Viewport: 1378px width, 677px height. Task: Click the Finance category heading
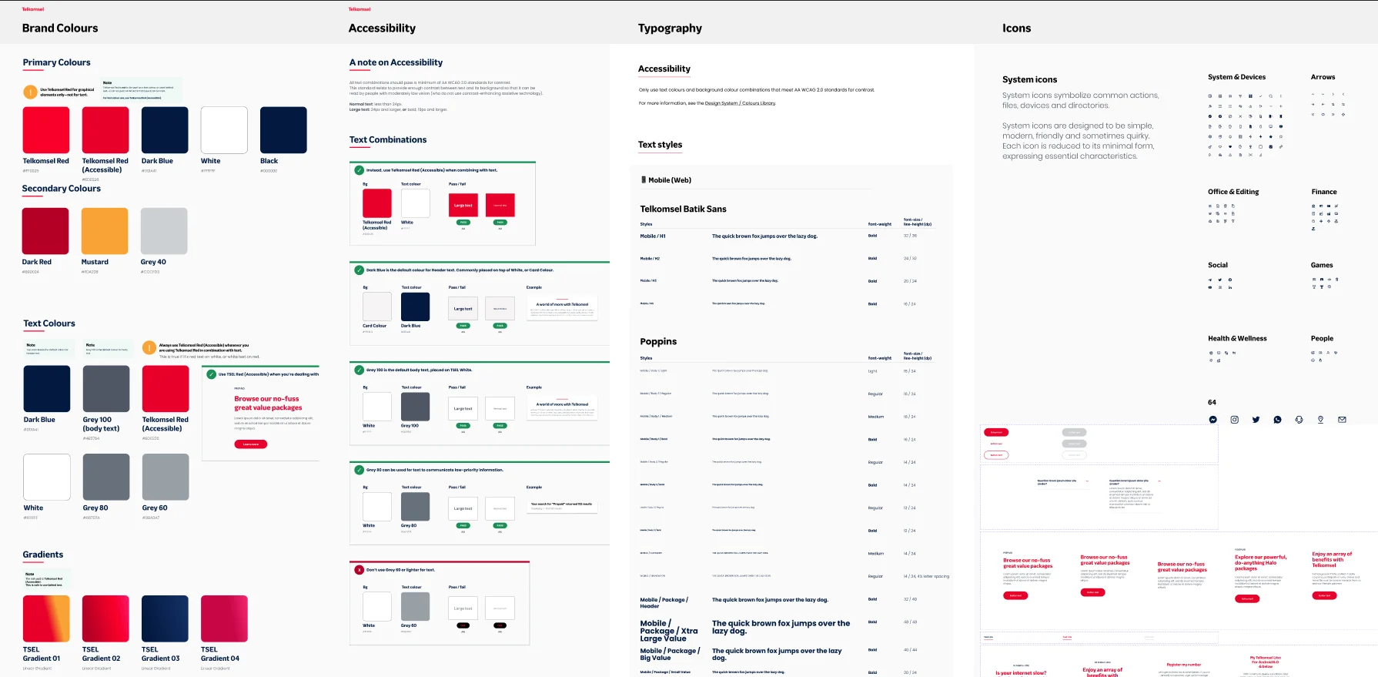[1324, 192]
